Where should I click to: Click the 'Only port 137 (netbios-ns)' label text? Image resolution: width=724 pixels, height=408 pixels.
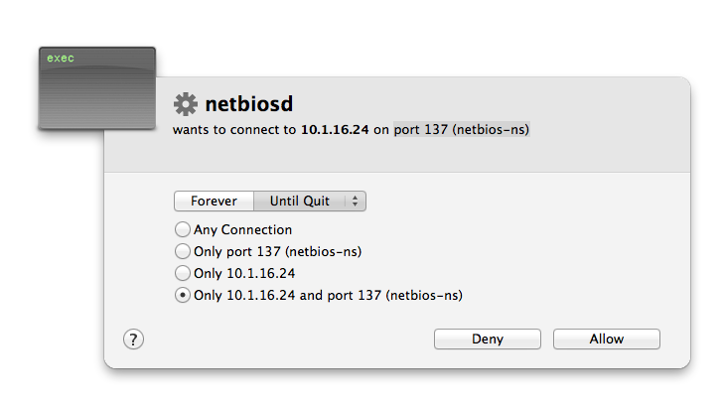pos(277,251)
